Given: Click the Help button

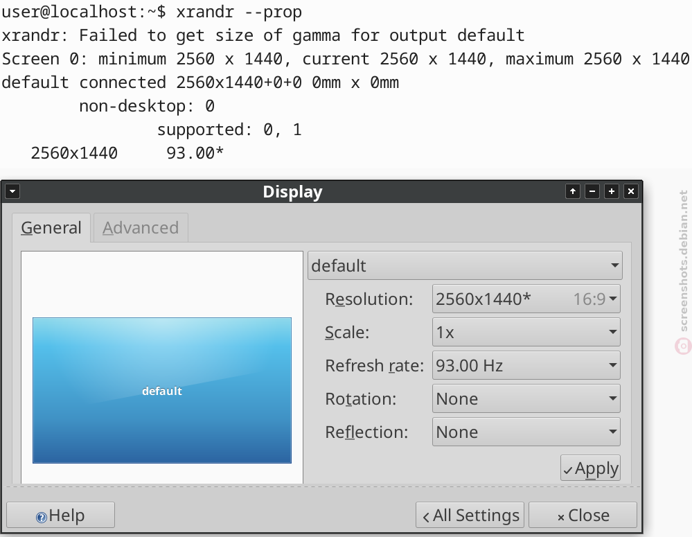Looking at the screenshot, I should (60, 515).
